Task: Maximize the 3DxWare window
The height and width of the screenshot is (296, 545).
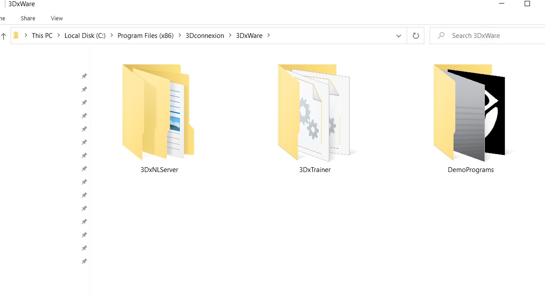Action: tap(527, 4)
